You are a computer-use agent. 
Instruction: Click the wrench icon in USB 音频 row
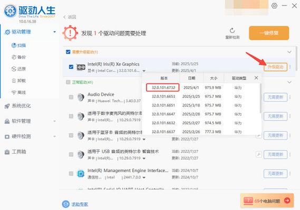(x=259, y=154)
